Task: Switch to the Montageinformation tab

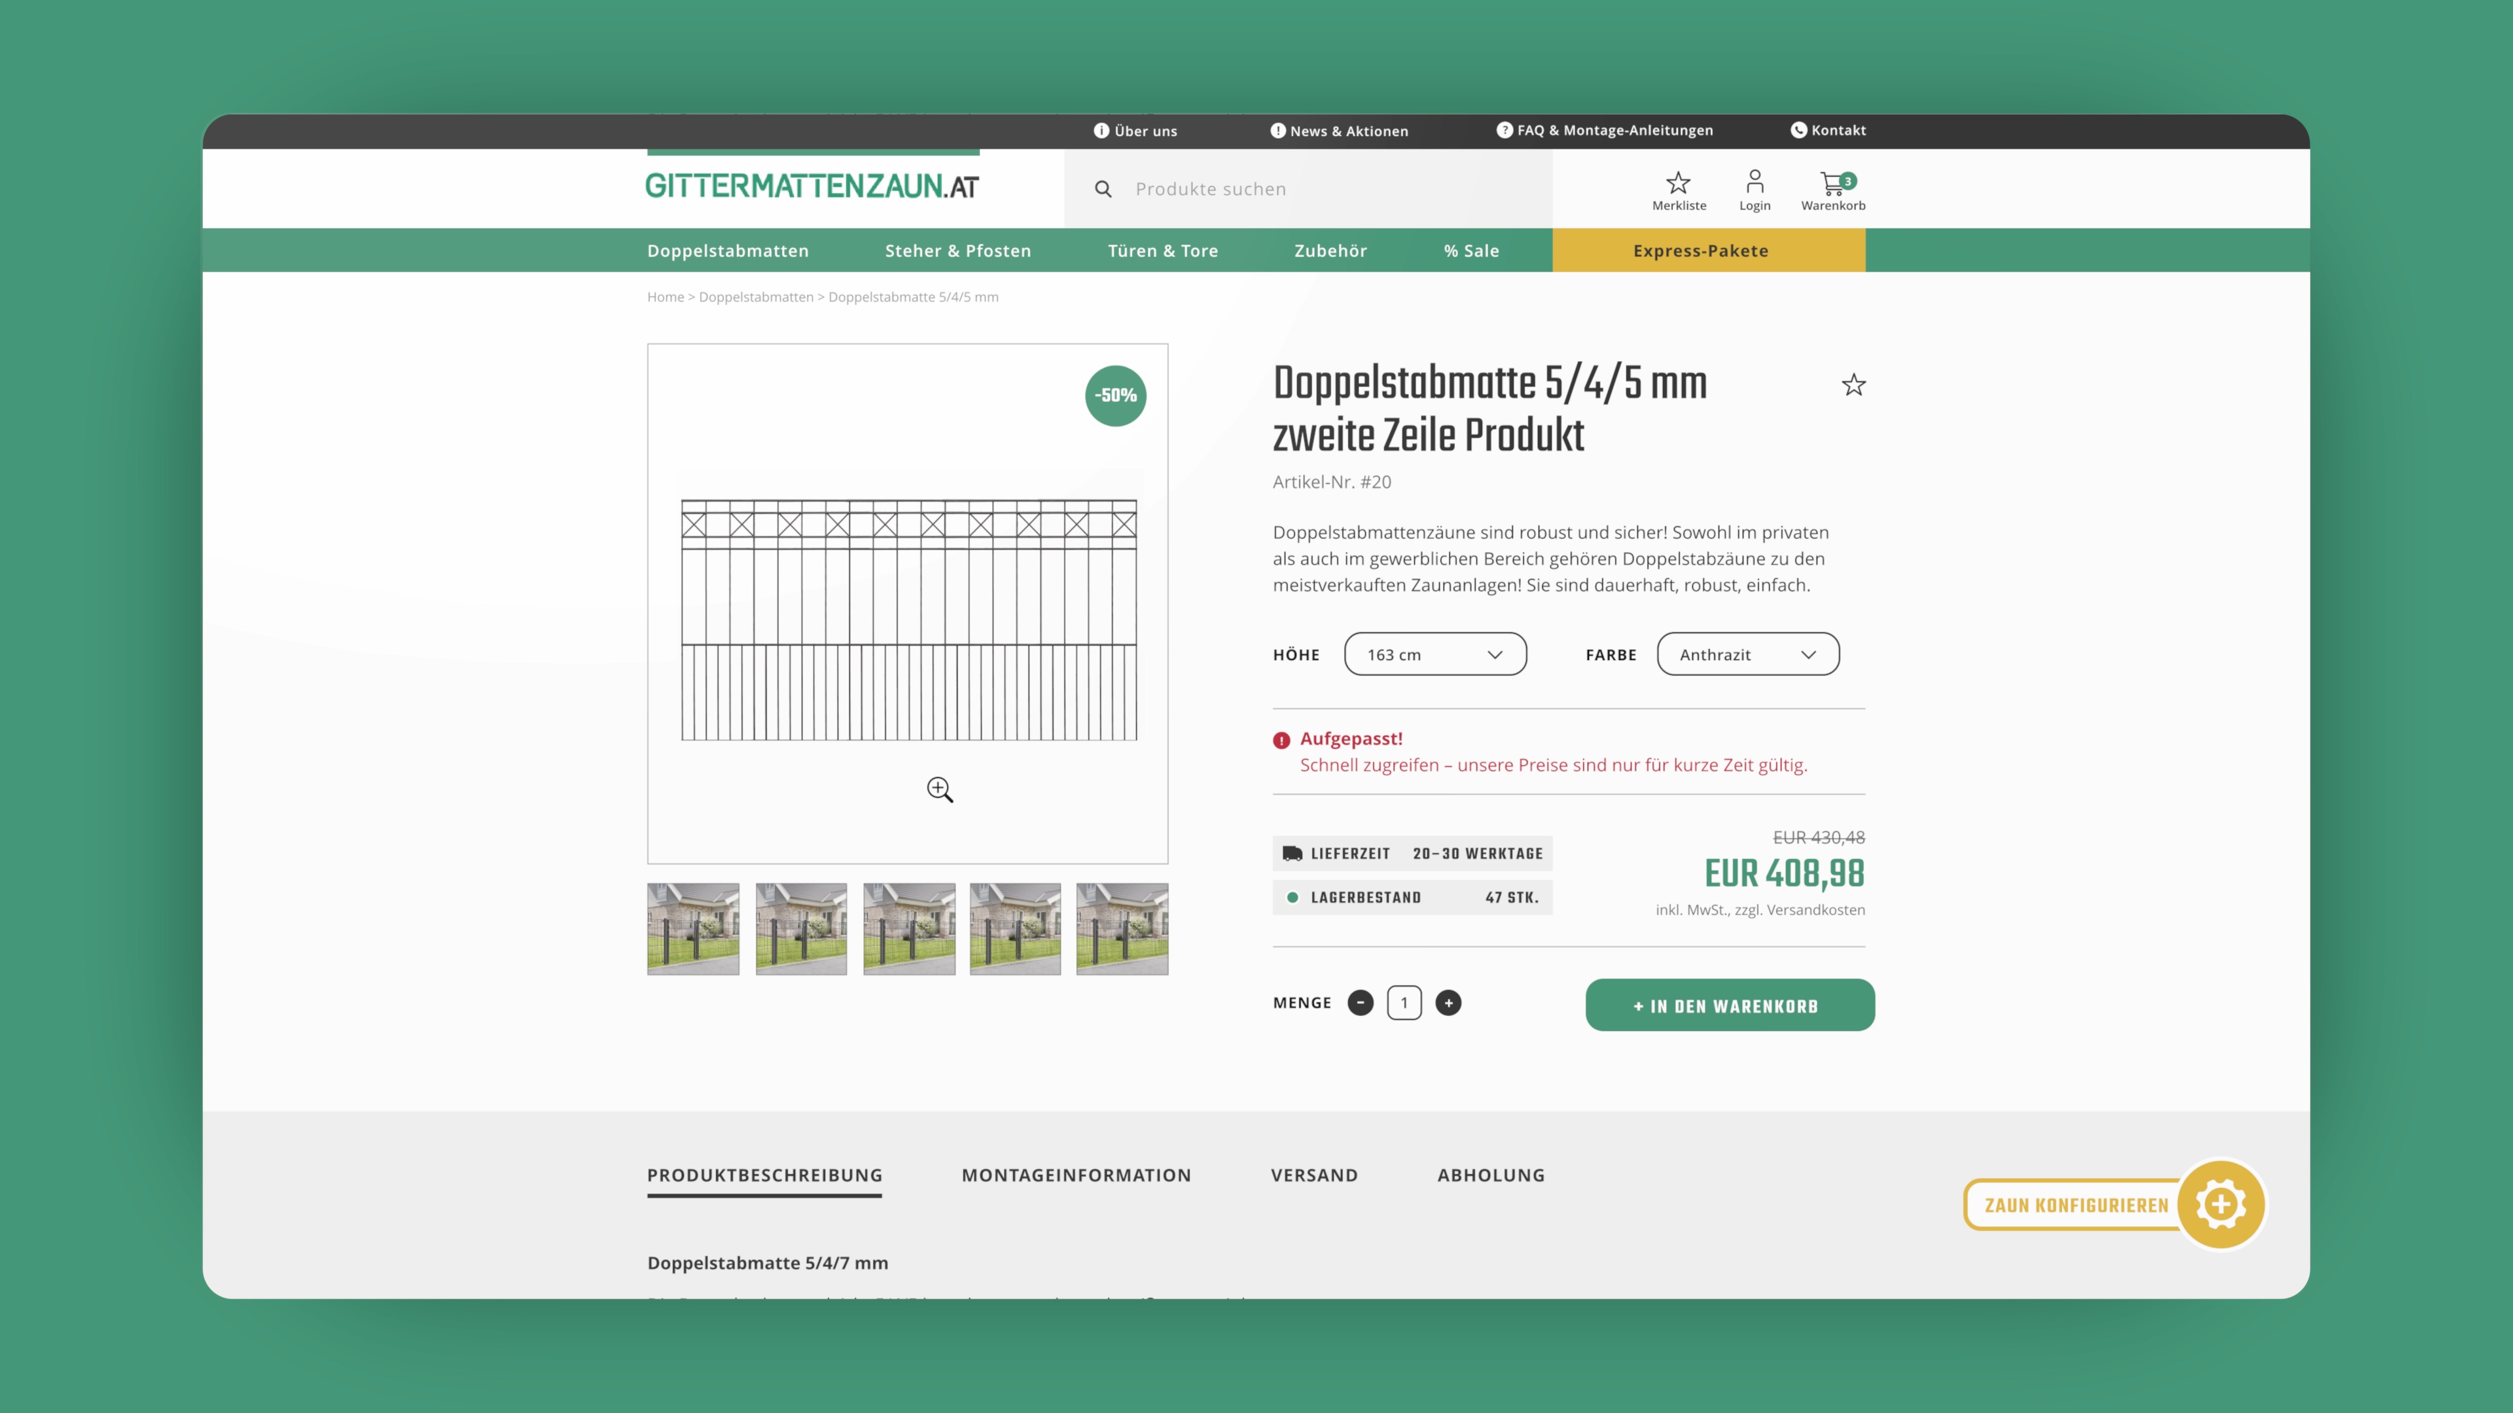Action: tap(1076, 1175)
